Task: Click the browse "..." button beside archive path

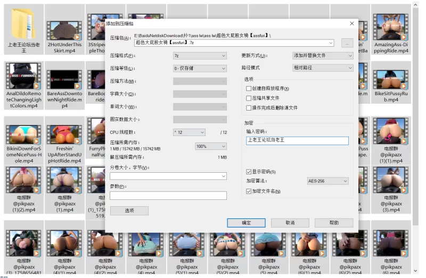Action: [347, 43]
